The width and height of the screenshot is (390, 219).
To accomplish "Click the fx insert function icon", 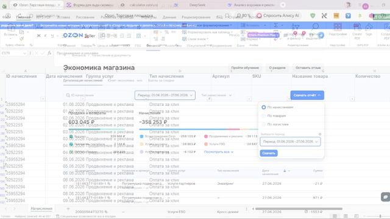I will coord(49,53).
